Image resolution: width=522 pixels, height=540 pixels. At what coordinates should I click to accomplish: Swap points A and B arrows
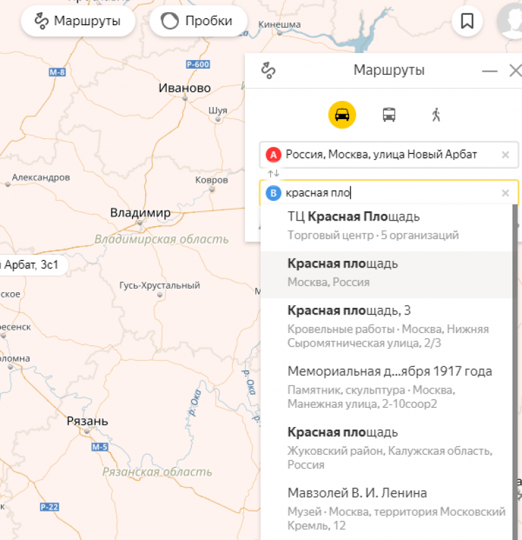pyautogui.click(x=273, y=174)
